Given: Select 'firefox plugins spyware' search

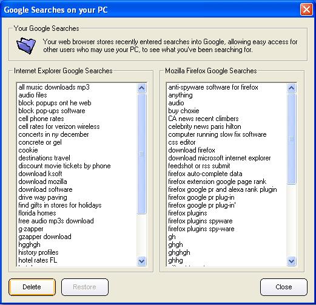Looking at the screenshot, I should [x=200, y=221].
